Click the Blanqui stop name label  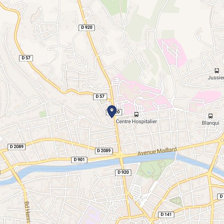click(210, 123)
